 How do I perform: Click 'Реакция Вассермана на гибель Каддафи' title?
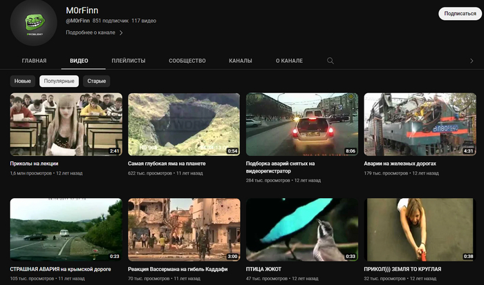coord(178,269)
